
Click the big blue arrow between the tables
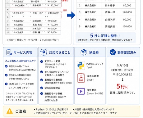click(x=71, y=15)
